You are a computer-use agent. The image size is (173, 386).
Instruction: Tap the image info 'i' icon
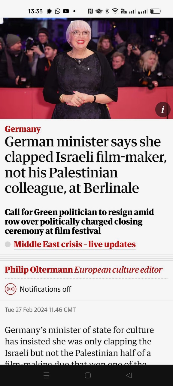pos(163,110)
